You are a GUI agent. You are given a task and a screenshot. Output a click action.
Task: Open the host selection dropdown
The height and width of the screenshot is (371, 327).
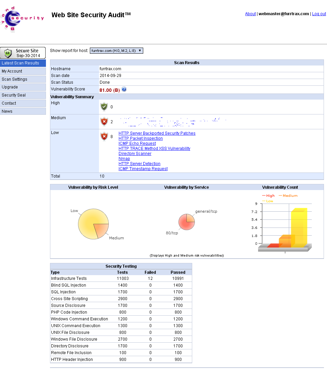[117, 51]
